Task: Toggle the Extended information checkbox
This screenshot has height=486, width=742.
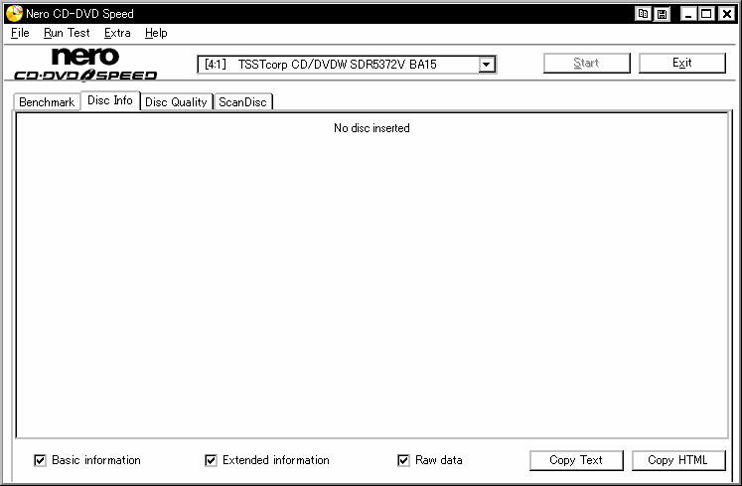Action: point(211,460)
